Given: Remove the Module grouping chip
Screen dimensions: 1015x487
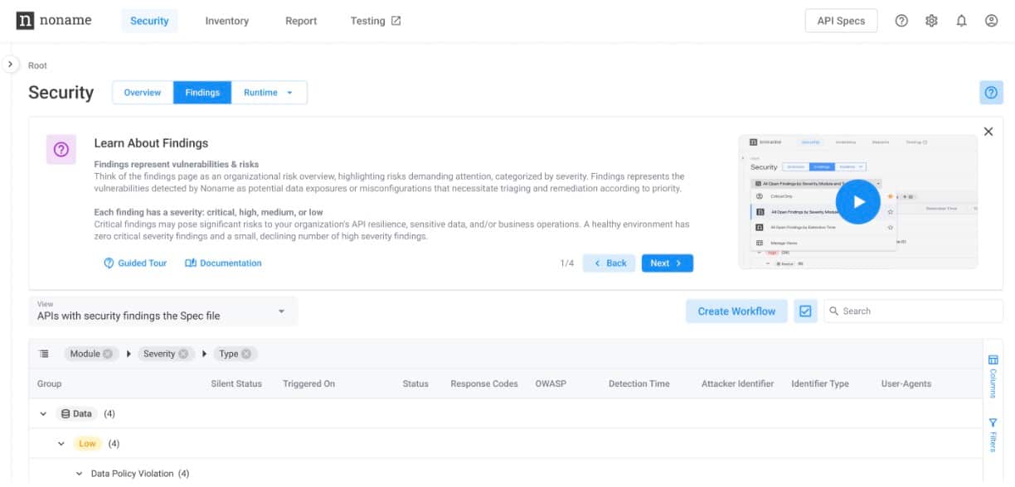Looking at the screenshot, I should point(108,354).
